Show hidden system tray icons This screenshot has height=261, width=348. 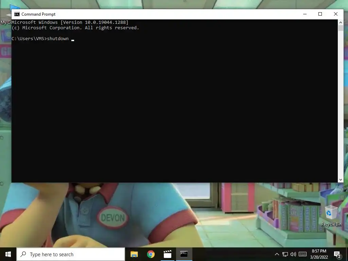click(x=277, y=254)
